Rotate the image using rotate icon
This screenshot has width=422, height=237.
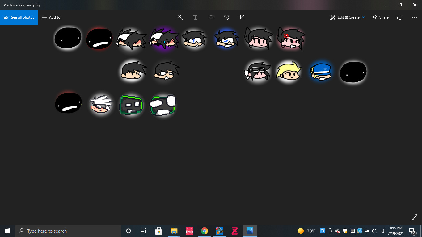tap(226, 17)
